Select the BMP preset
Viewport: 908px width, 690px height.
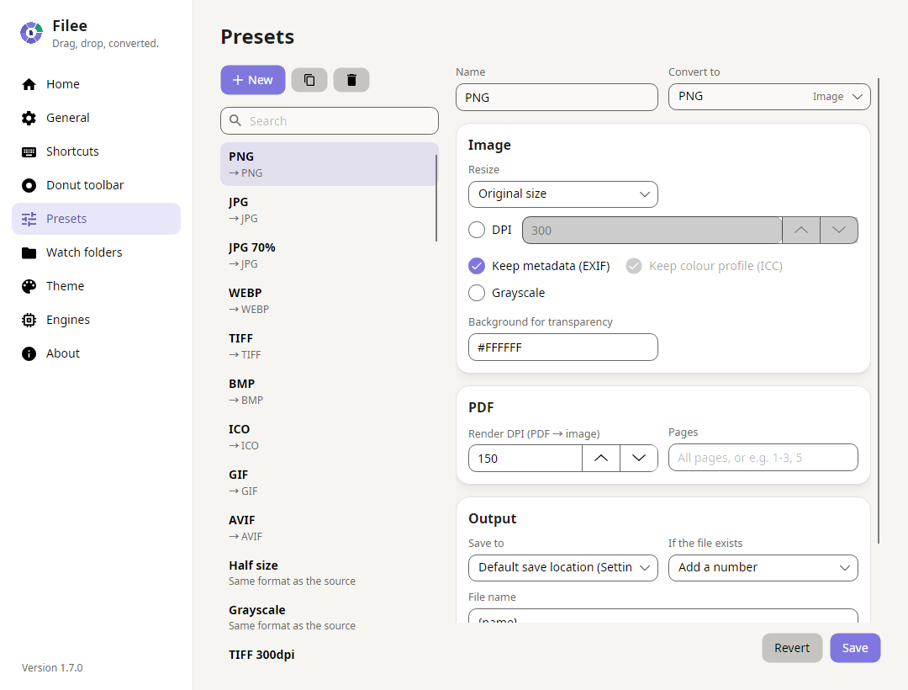(329, 391)
